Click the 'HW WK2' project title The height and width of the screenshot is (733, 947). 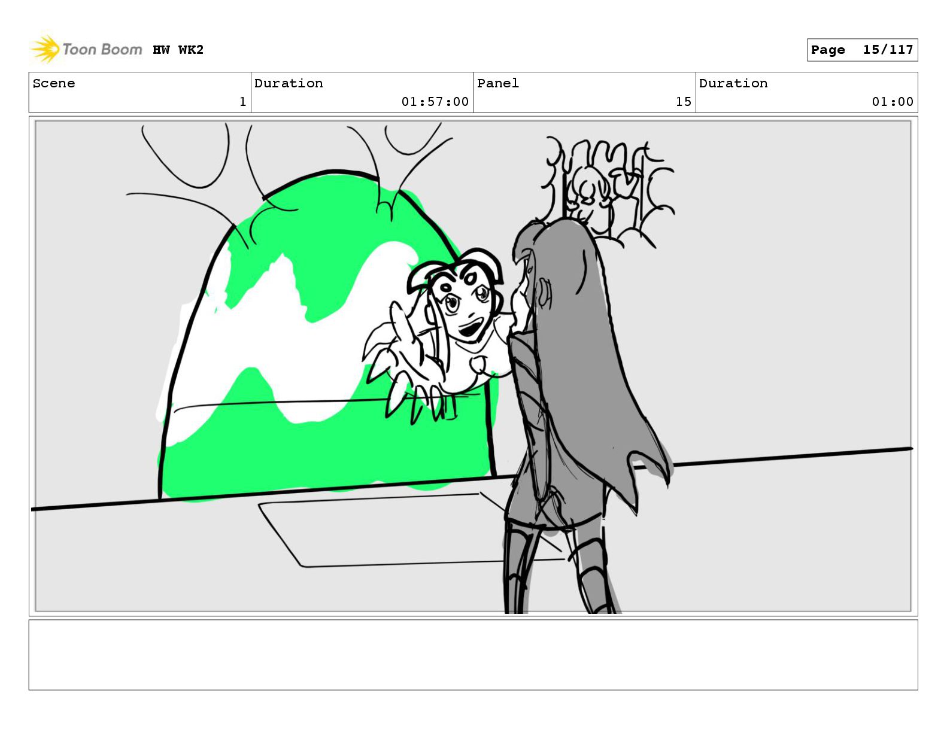(178, 50)
